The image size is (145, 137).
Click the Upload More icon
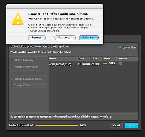tap(119, 47)
